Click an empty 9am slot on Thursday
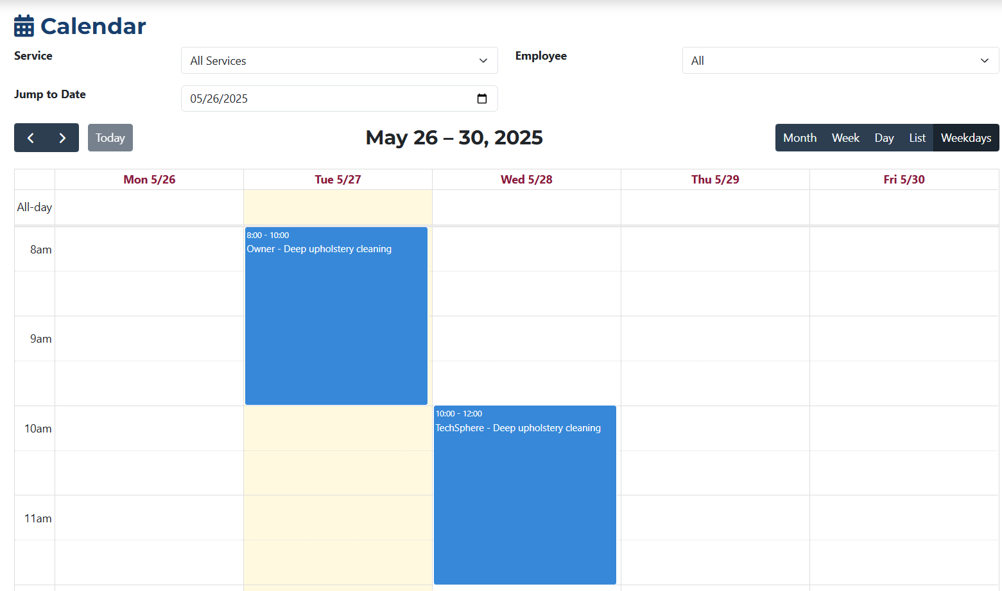 (x=715, y=338)
